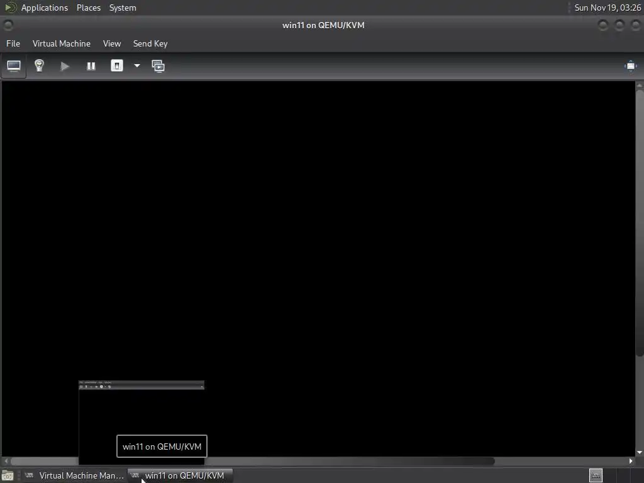Click the win11 window preview thumbnail
Image resolution: width=644 pixels, height=483 pixels.
[x=142, y=423]
